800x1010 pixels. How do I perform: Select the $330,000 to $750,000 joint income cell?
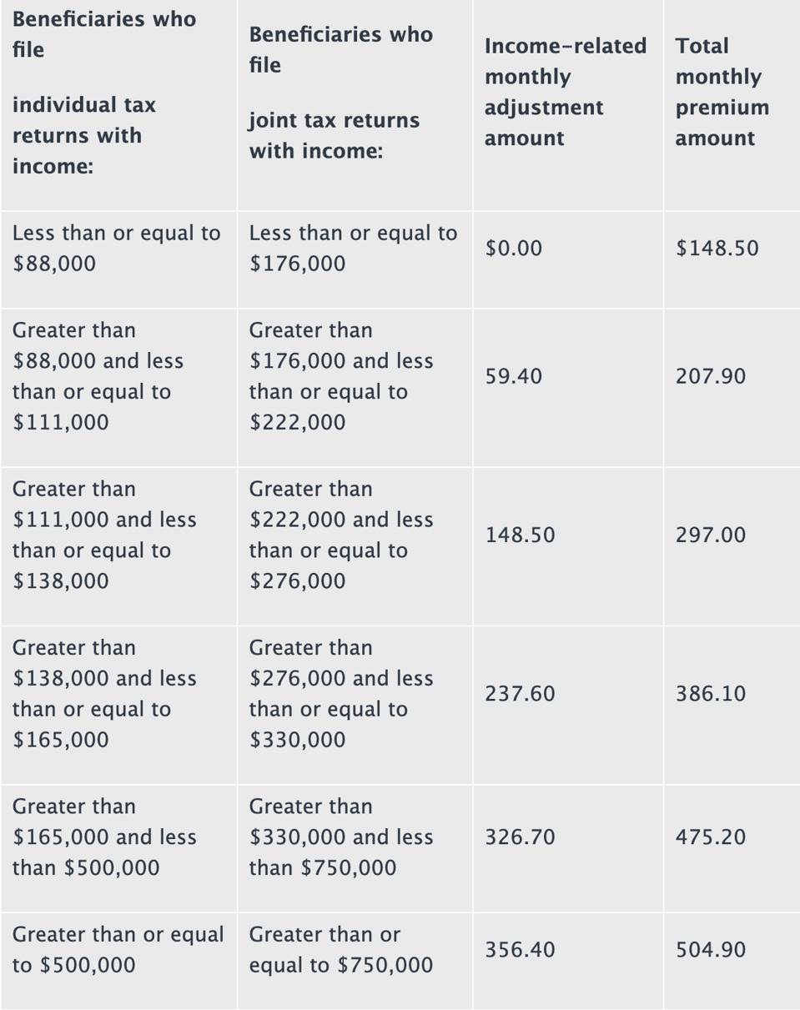pyautogui.click(x=341, y=837)
